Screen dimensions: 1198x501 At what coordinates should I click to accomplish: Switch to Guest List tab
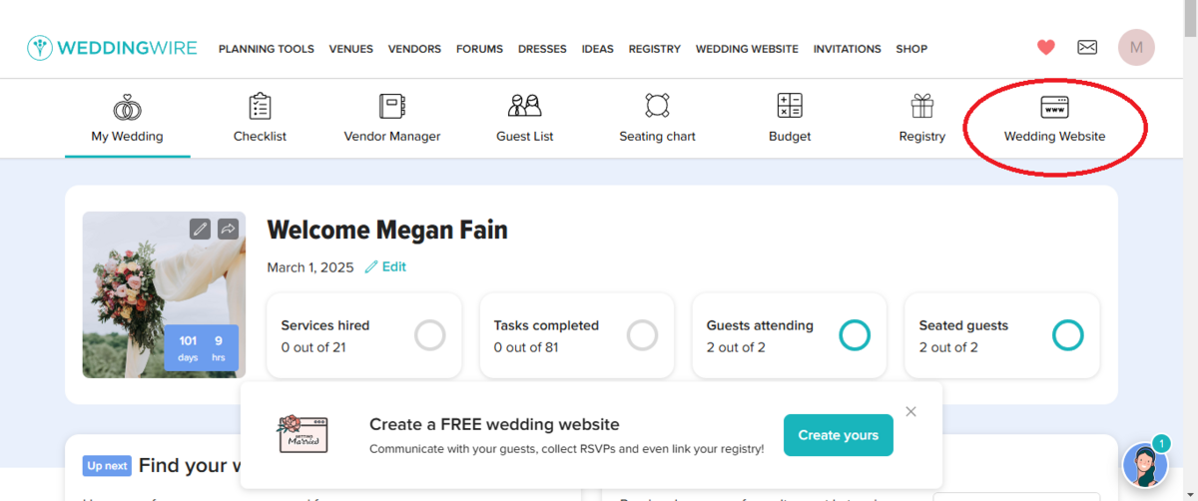coord(525,137)
